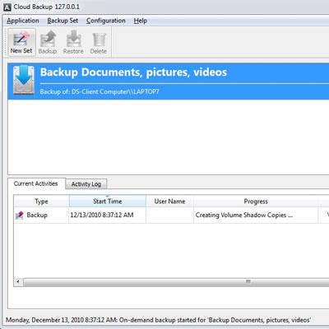Sort by the Type column header
The height and width of the screenshot is (329, 329).
41,202
